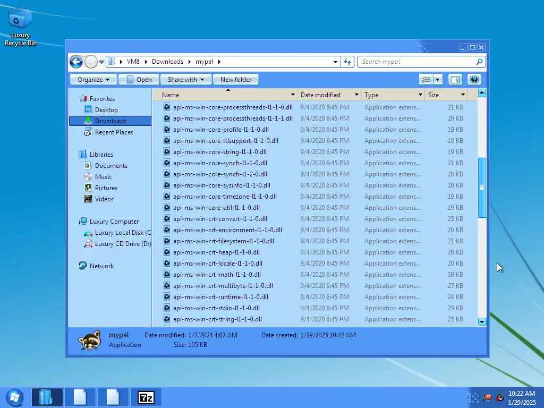Open Luxury CD Drive D

(118, 243)
